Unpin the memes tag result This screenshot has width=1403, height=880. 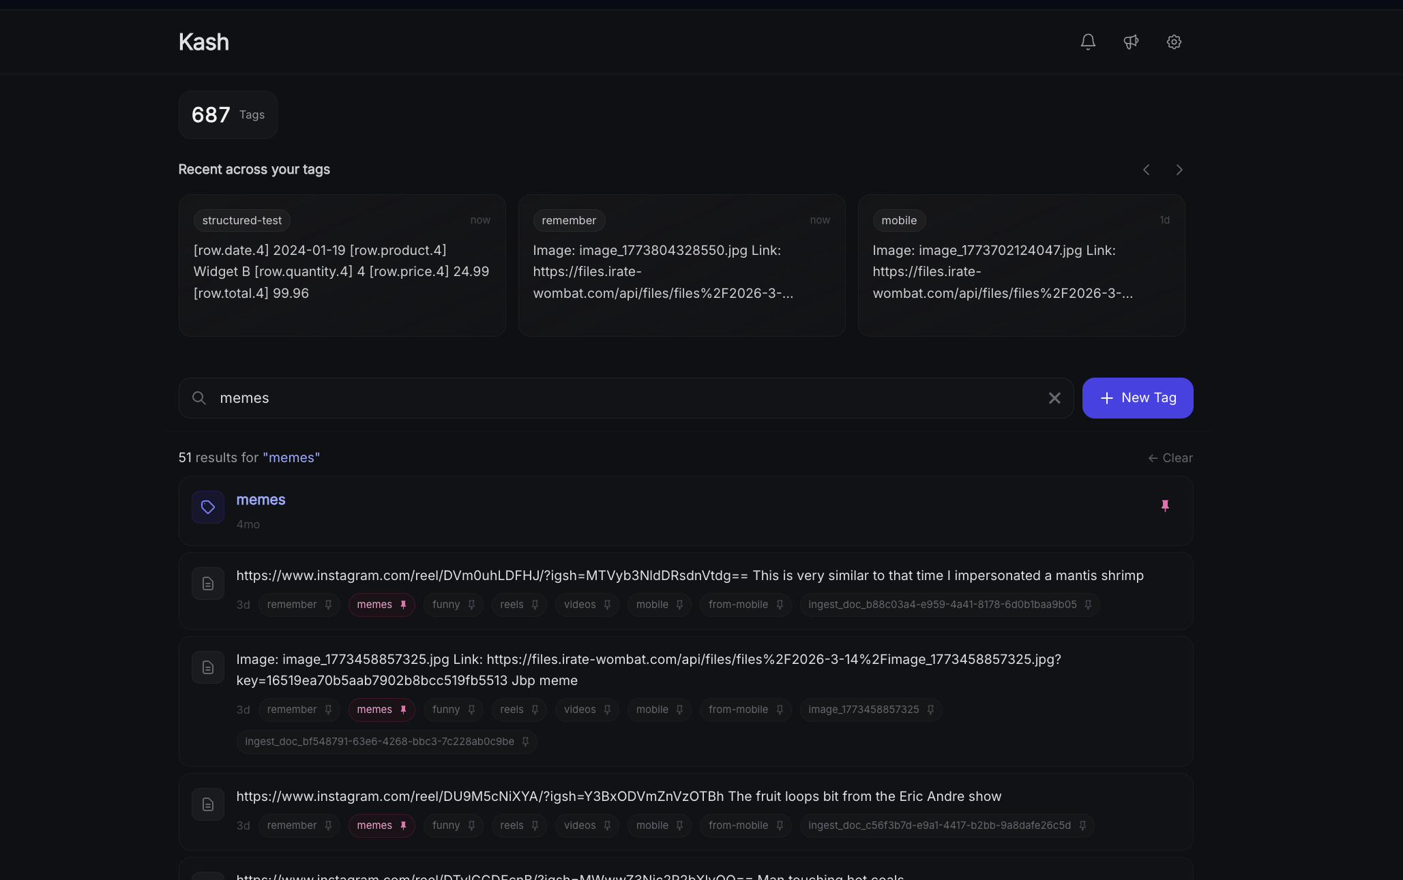point(1165,506)
